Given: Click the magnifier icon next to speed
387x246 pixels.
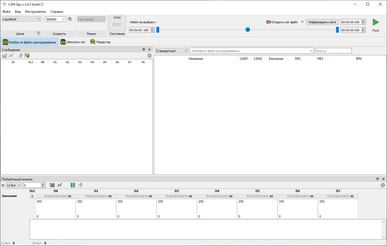Looking at the screenshot, I should [x=70, y=19].
